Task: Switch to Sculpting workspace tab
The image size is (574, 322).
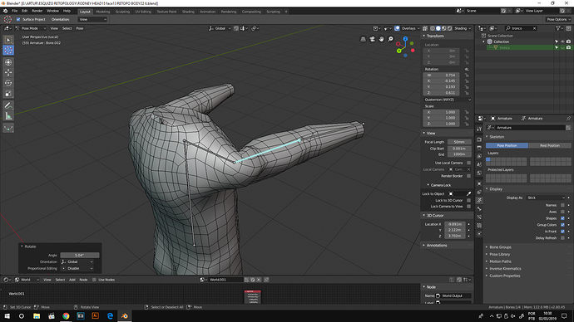Action: 122,12
